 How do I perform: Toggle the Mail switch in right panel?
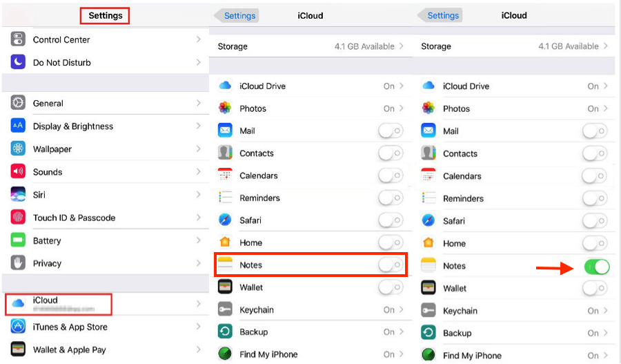point(595,131)
